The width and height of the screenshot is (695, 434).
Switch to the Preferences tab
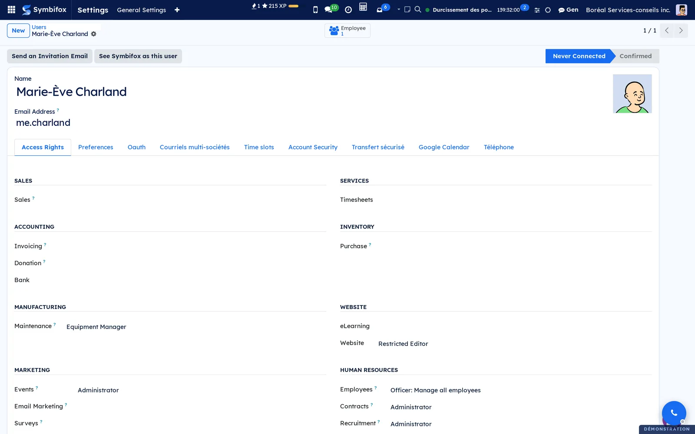[96, 147]
